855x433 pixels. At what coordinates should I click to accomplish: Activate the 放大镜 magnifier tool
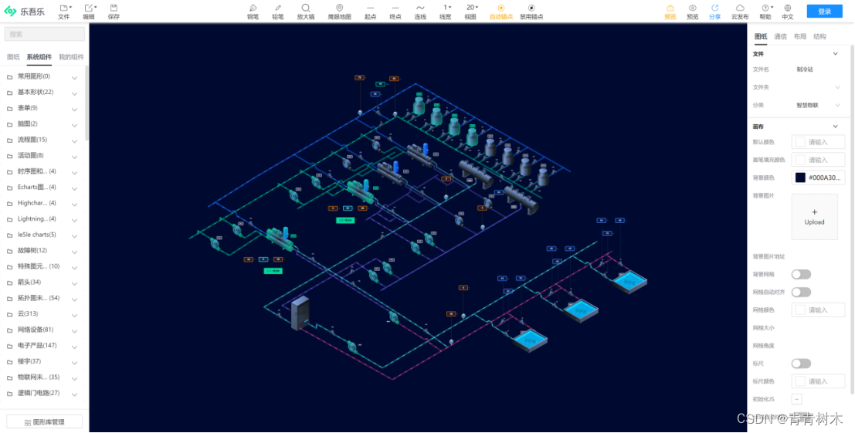(306, 12)
